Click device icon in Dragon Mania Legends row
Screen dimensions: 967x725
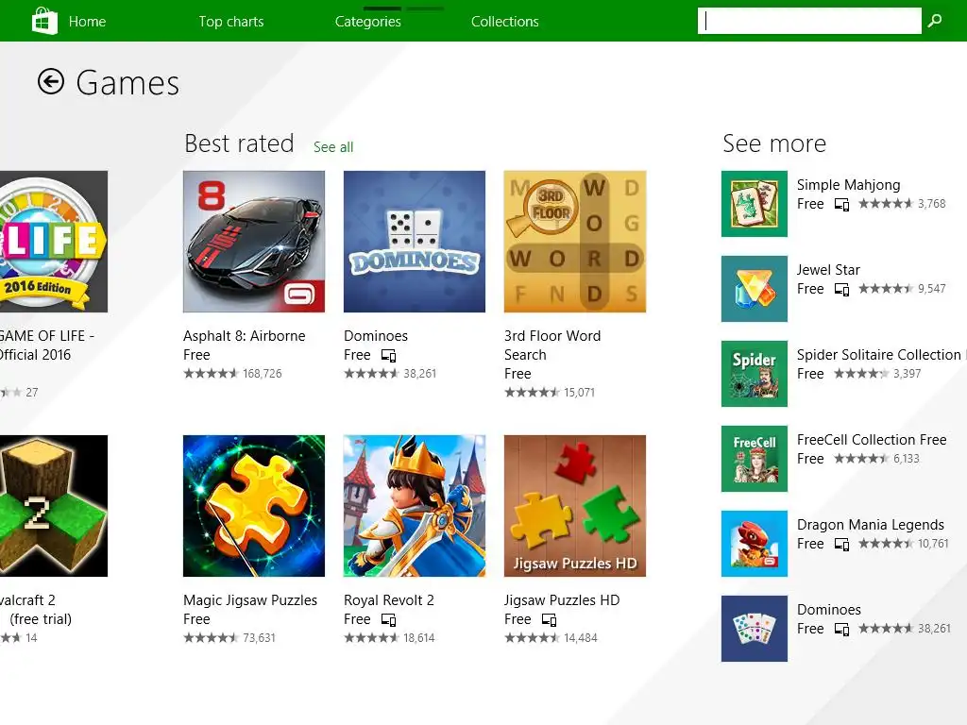pyautogui.click(x=841, y=544)
